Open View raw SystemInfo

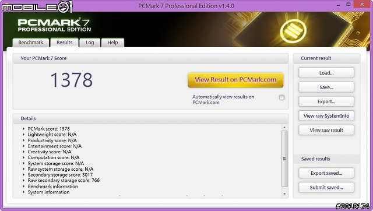(x=326, y=116)
